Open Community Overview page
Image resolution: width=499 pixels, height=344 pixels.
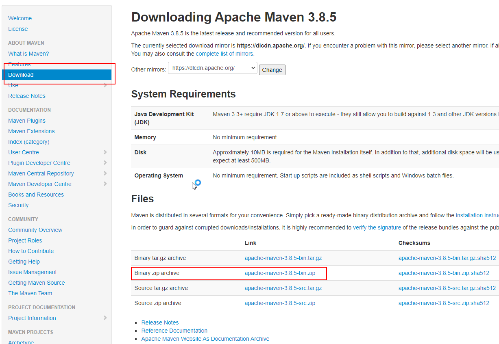(x=35, y=230)
